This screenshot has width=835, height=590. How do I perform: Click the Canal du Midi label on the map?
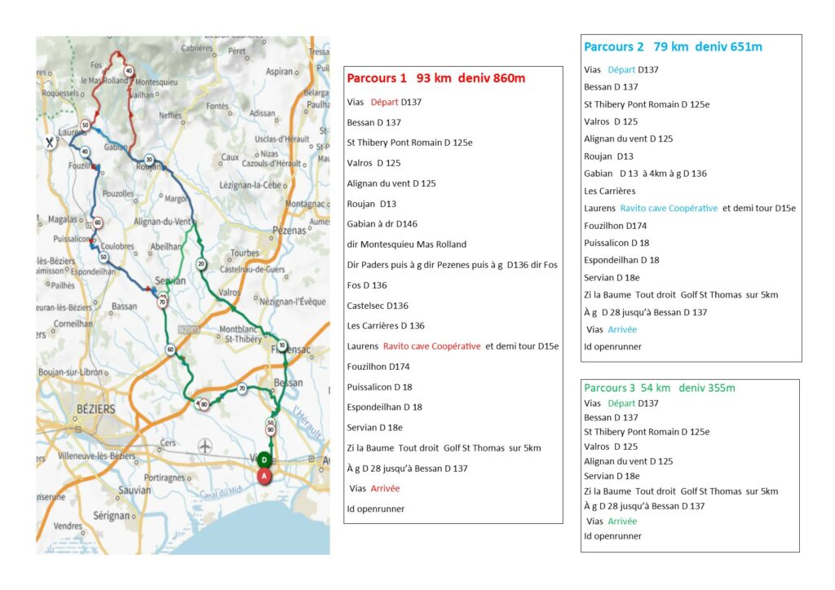(x=221, y=492)
